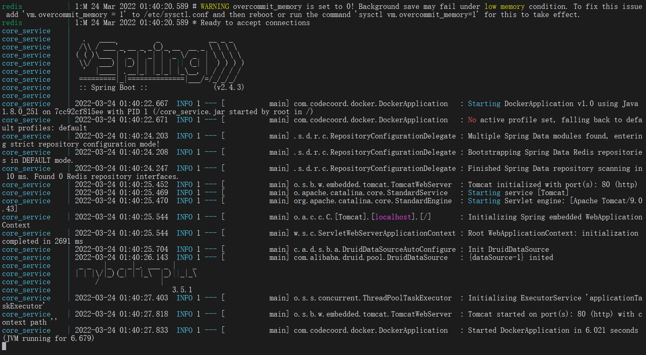
Task: Click the first 'redis' container name
Action: [x=12, y=6]
